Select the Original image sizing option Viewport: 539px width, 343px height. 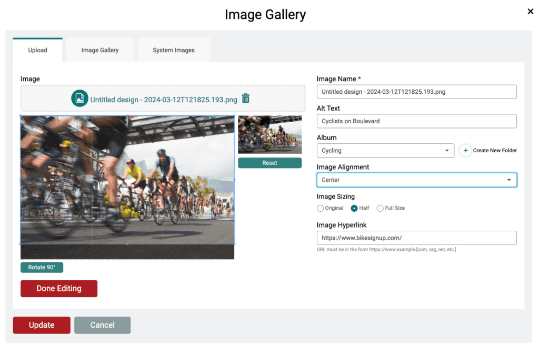321,208
